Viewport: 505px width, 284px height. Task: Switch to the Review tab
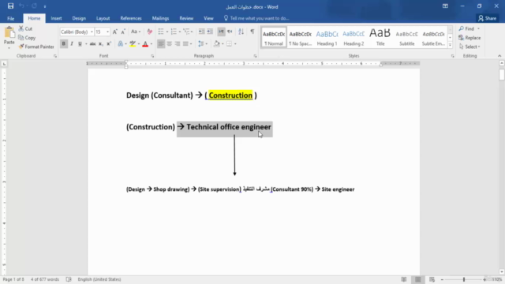(x=186, y=18)
